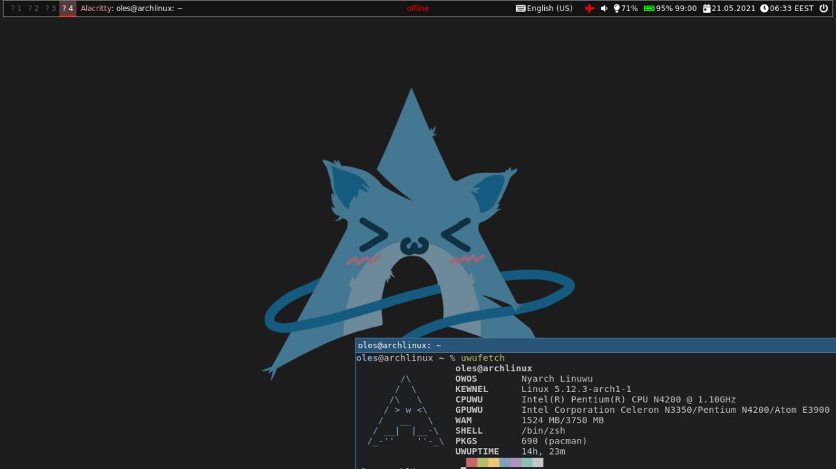Switch to workspace 3
Viewport: 836px width, 469px height.
coord(50,8)
